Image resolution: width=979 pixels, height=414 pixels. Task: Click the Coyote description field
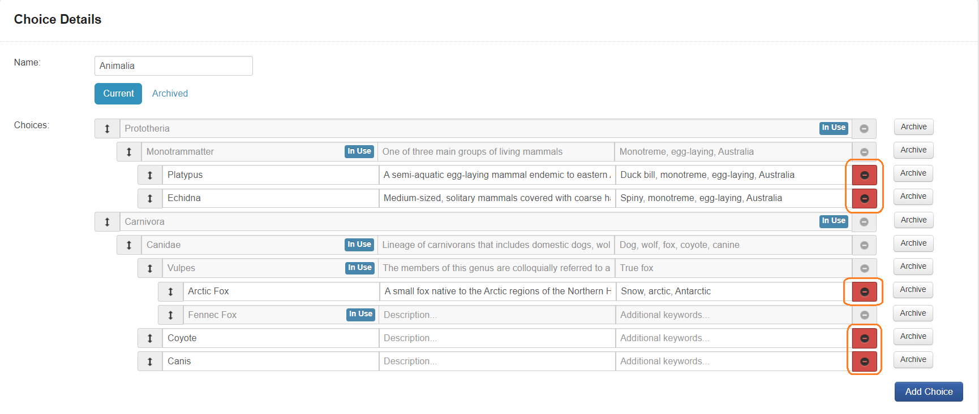pyautogui.click(x=497, y=338)
